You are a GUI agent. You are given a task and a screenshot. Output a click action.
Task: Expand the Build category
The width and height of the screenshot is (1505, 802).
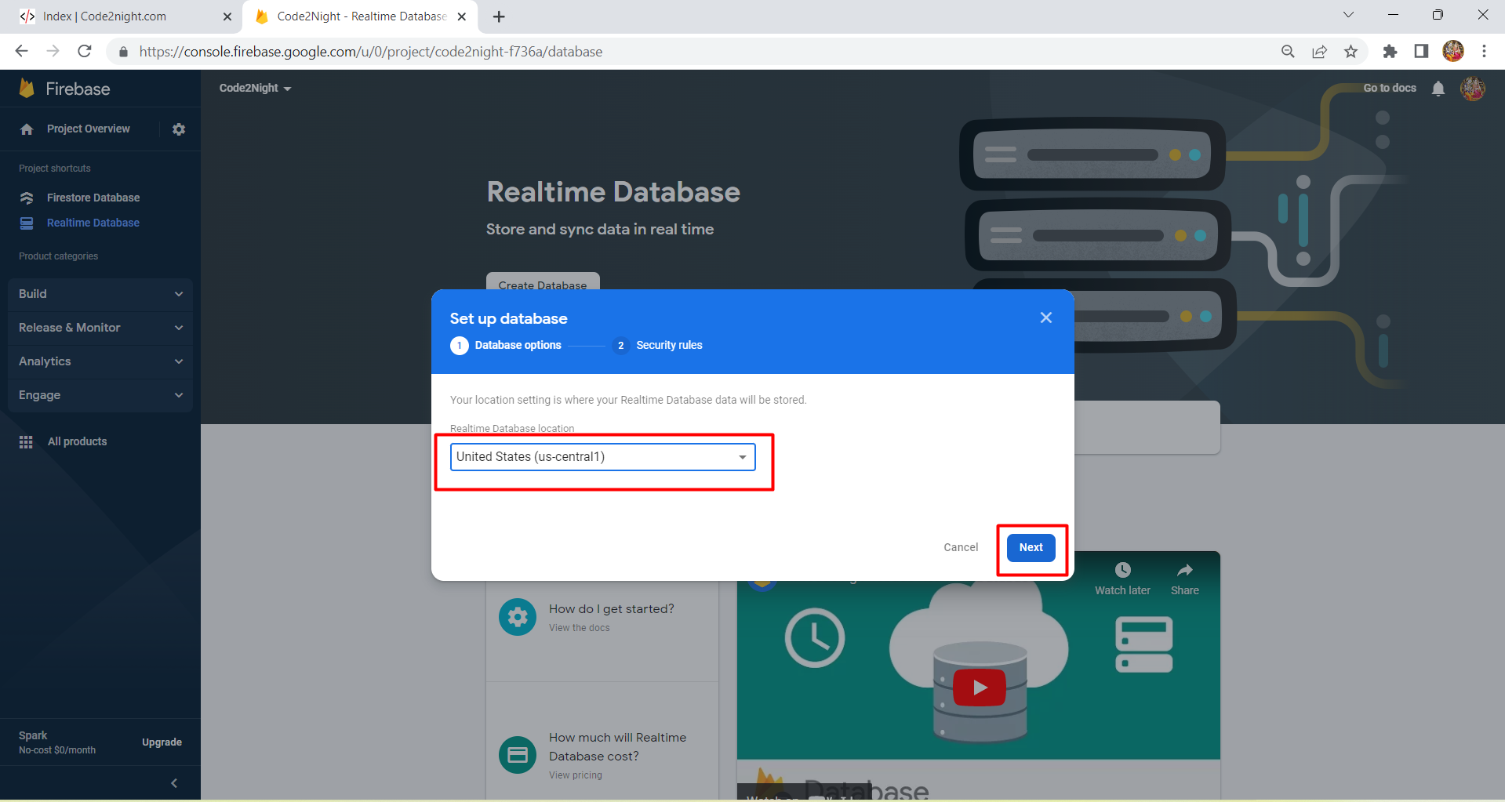tap(100, 294)
